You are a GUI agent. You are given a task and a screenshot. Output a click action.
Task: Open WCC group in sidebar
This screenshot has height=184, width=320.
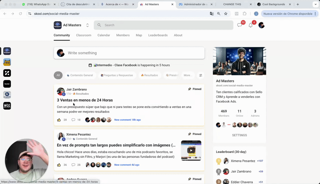[x=7, y=105]
